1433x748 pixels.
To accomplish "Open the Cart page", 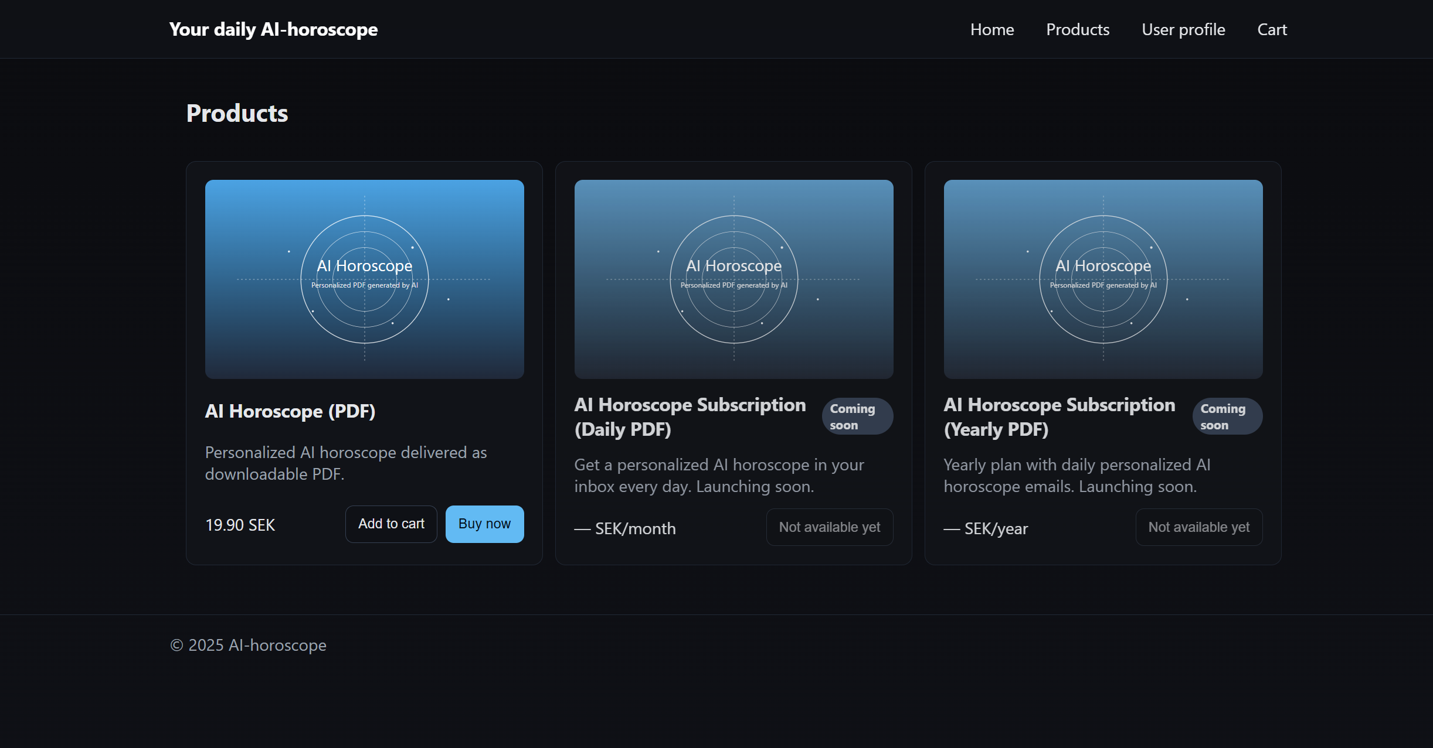I will coord(1271,29).
